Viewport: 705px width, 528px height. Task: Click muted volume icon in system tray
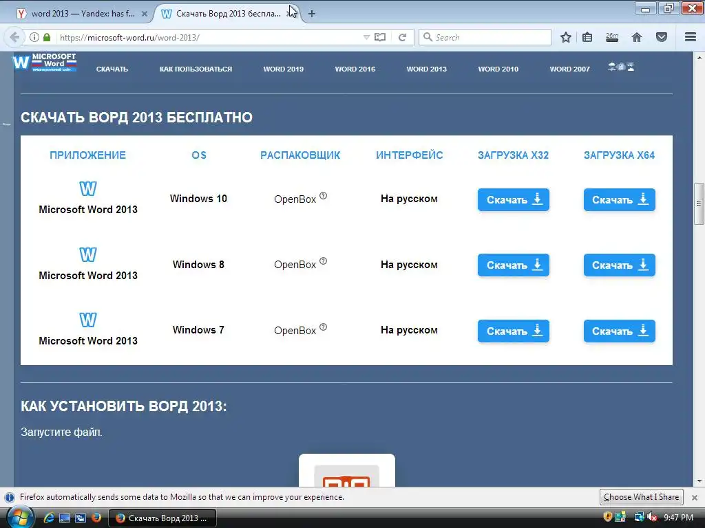click(652, 518)
